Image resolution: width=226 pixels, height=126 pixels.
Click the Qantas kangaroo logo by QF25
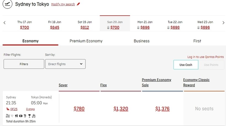8,109
